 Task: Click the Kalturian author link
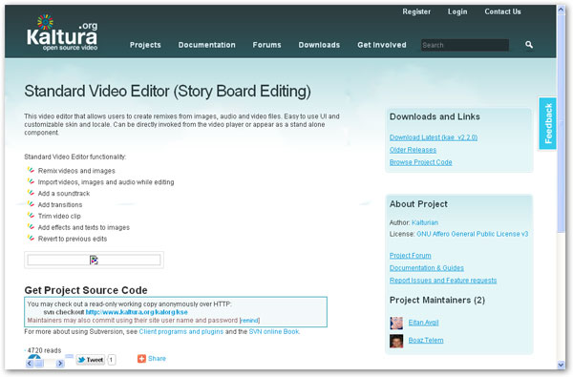[425, 222]
